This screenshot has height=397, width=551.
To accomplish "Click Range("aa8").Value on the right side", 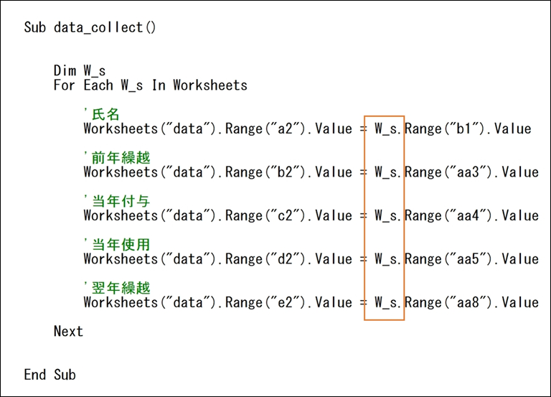I will click(x=471, y=303).
